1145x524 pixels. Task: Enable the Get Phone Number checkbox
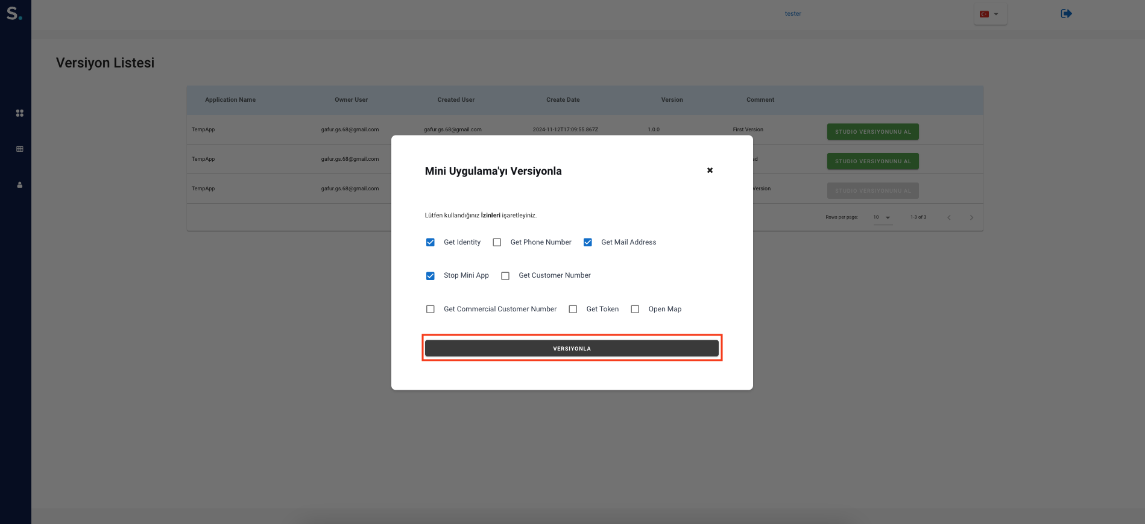pos(497,242)
